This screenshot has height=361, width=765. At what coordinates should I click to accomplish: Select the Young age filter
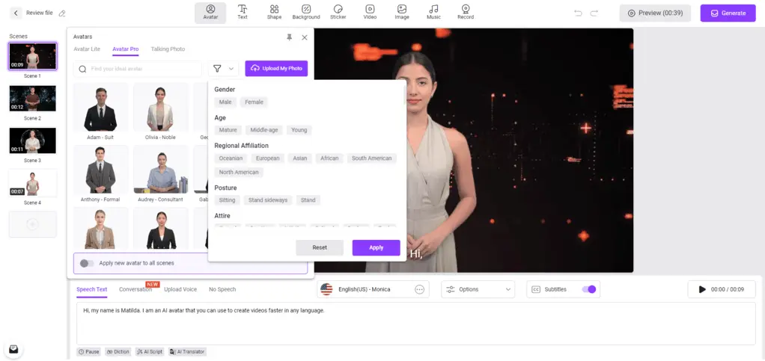coord(299,130)
